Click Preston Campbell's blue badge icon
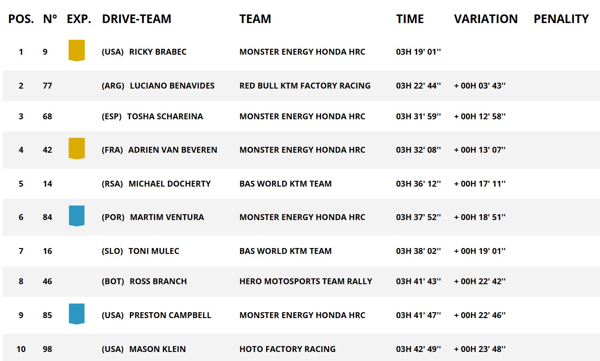 click(x=76, y=314)
